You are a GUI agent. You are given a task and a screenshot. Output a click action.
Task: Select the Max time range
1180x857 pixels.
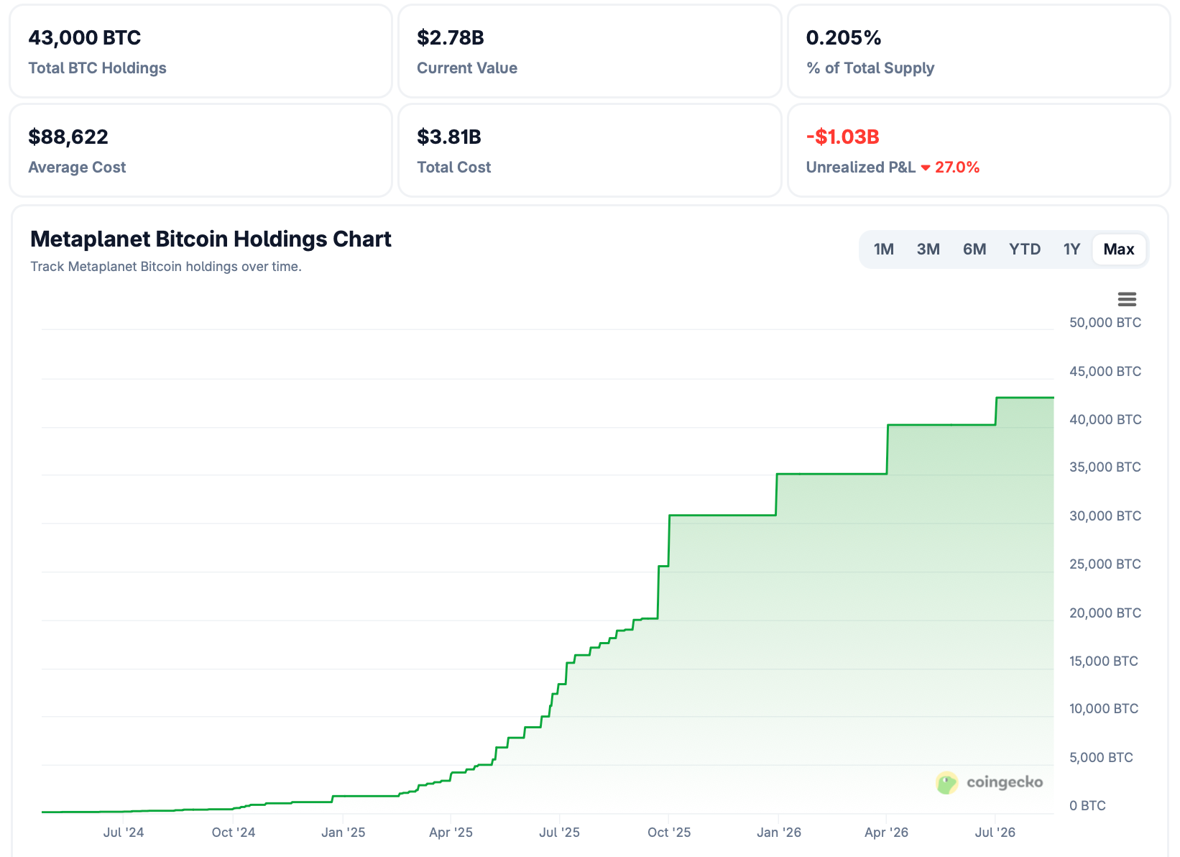click(1119, 249)
